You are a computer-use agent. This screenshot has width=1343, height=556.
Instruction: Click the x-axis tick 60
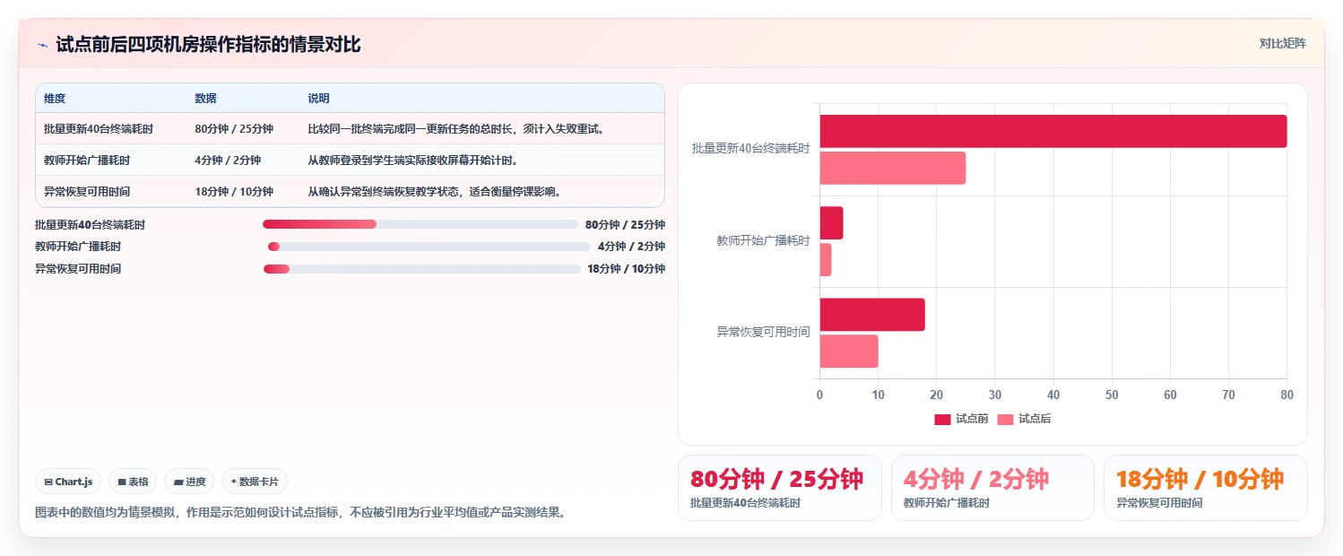(x=1170, y=395)
